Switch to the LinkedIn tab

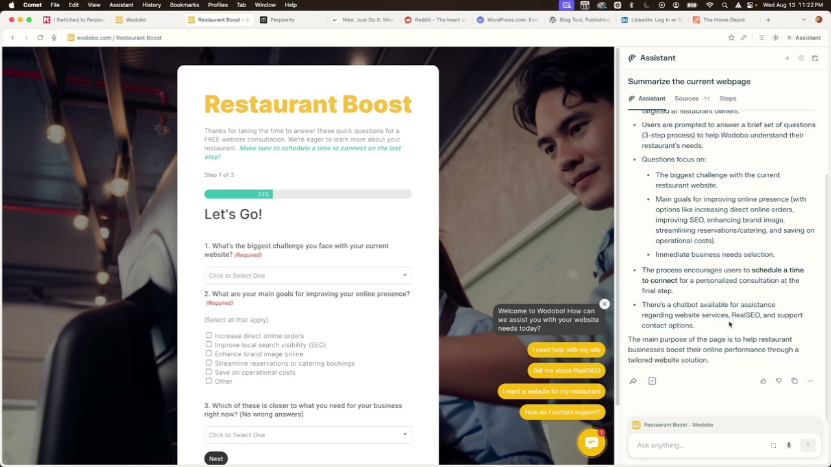(652, 19)
